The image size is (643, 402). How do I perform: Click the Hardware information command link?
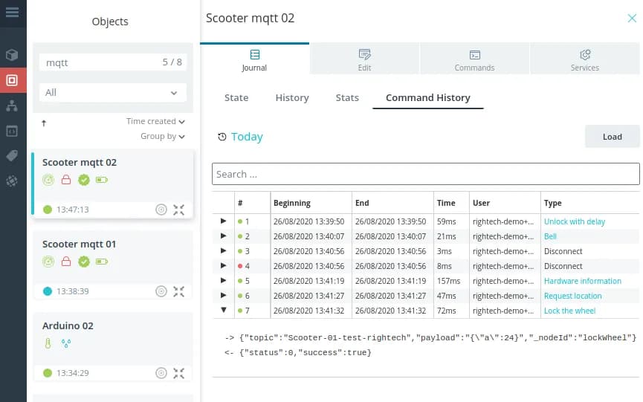point(582,281)
